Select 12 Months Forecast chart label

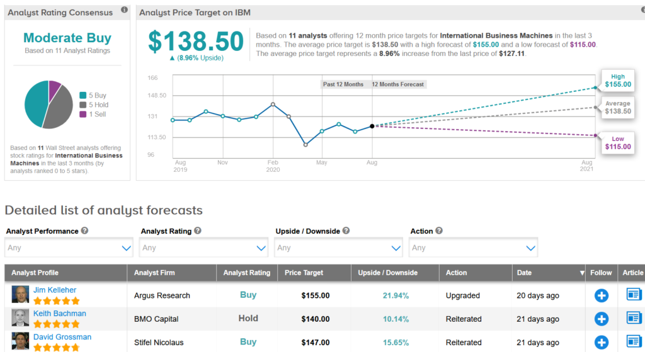[398, 84]
